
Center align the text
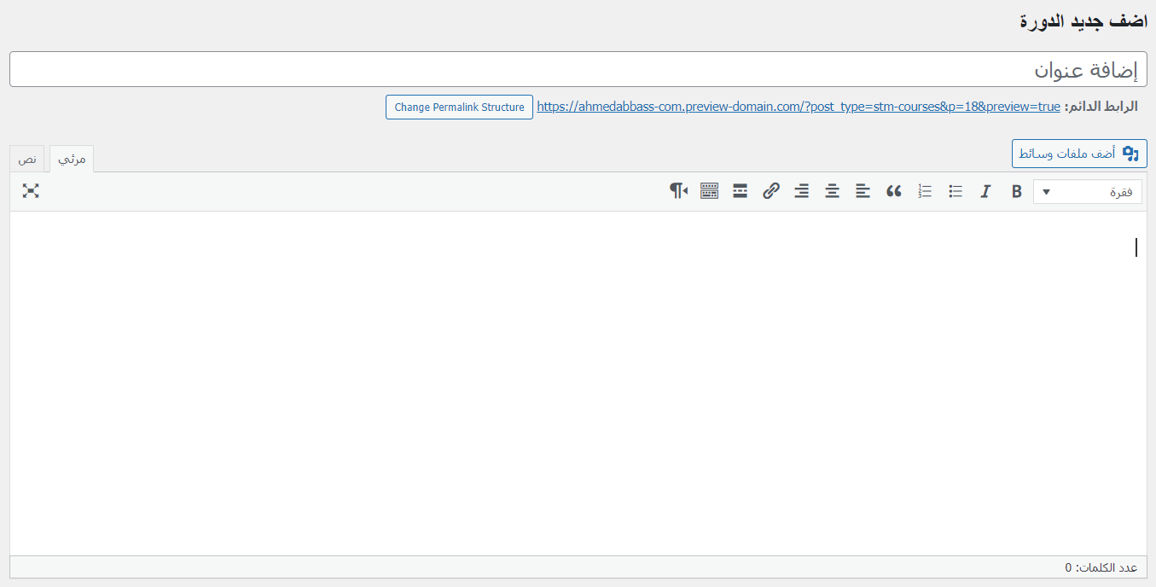832,192
